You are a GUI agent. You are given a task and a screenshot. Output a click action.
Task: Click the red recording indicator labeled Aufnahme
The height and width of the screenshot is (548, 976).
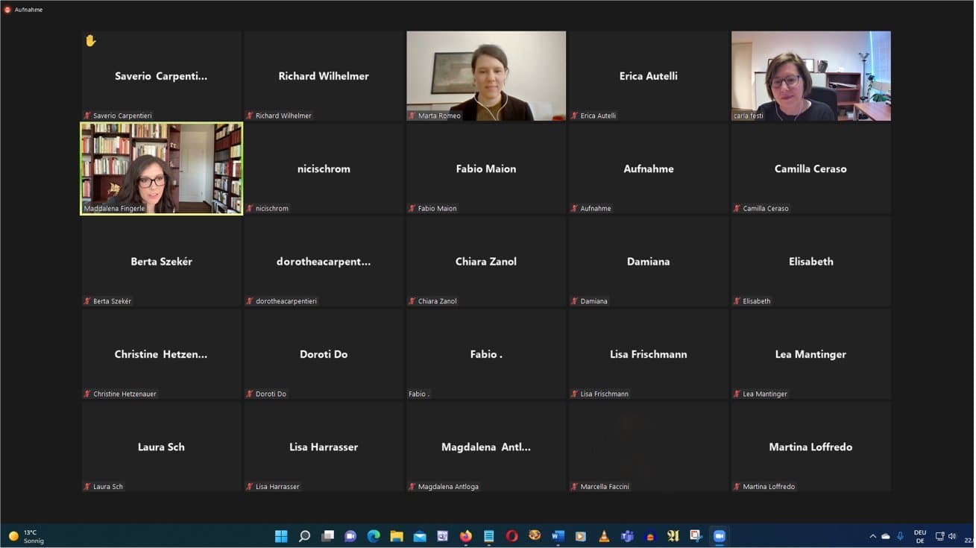pos(7,10)
